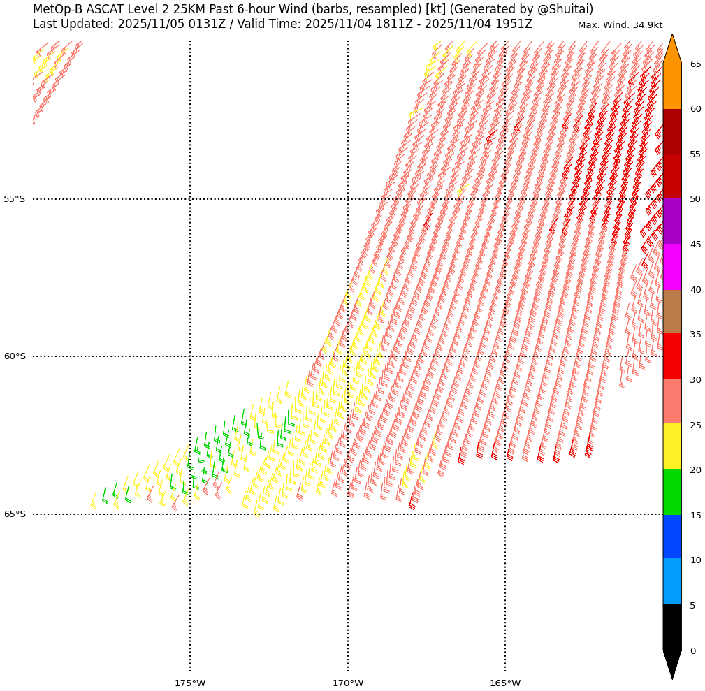This screenshot has width=705, height=691.
Task: Select the yellow 20–25 kt color band
Action: pos(671,446)
